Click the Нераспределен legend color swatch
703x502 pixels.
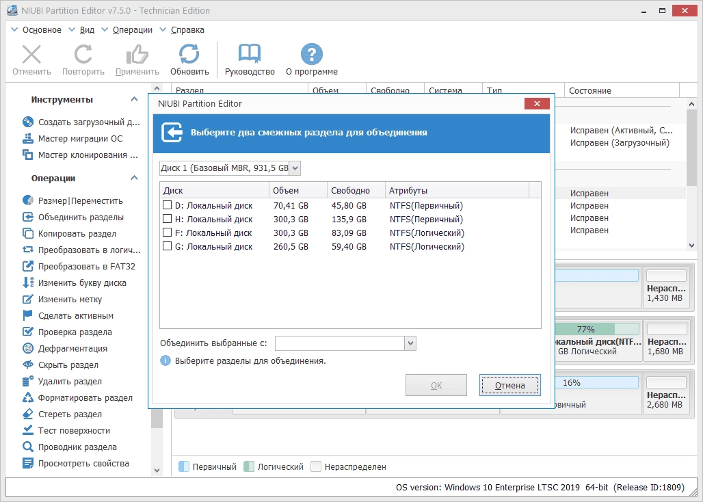coord(316,466)
